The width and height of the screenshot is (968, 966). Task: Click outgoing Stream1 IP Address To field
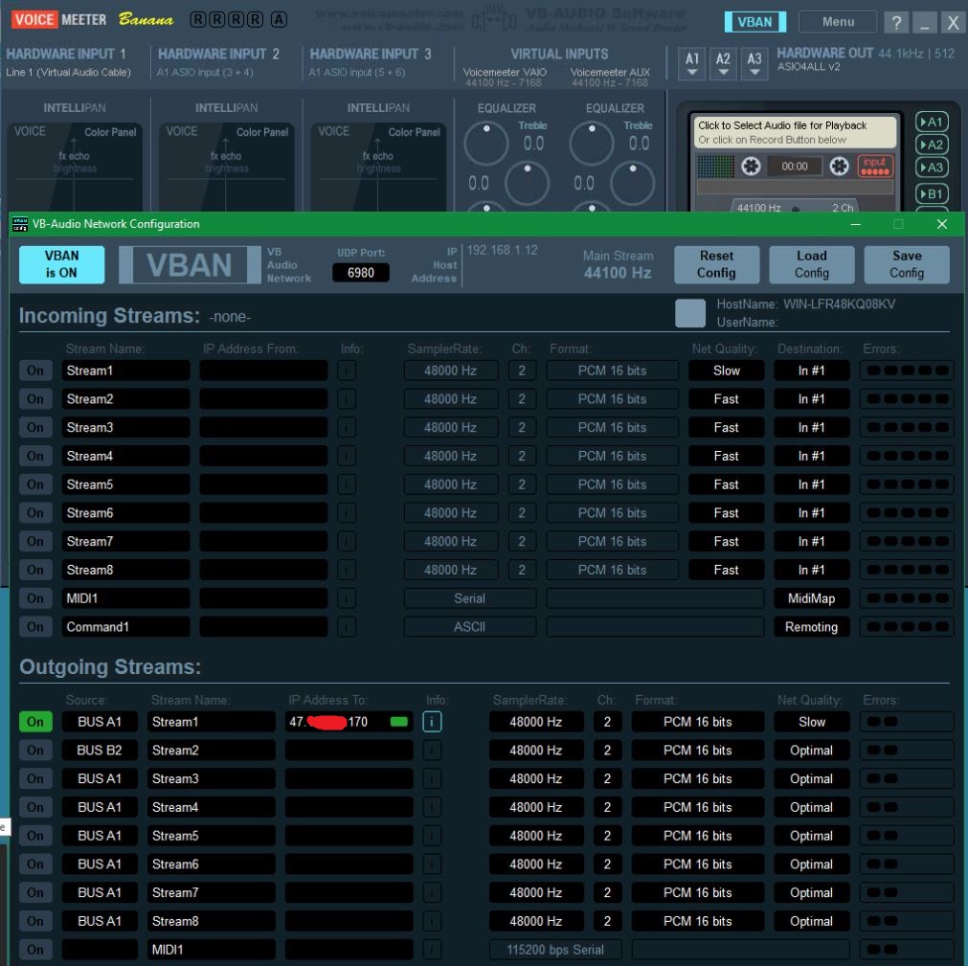(349, 722)
